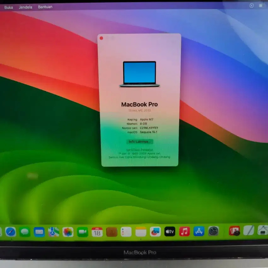Click the 'Nomor seri' label
The height and width of the screenshot is (268, 268).
(x=130, y=128)
